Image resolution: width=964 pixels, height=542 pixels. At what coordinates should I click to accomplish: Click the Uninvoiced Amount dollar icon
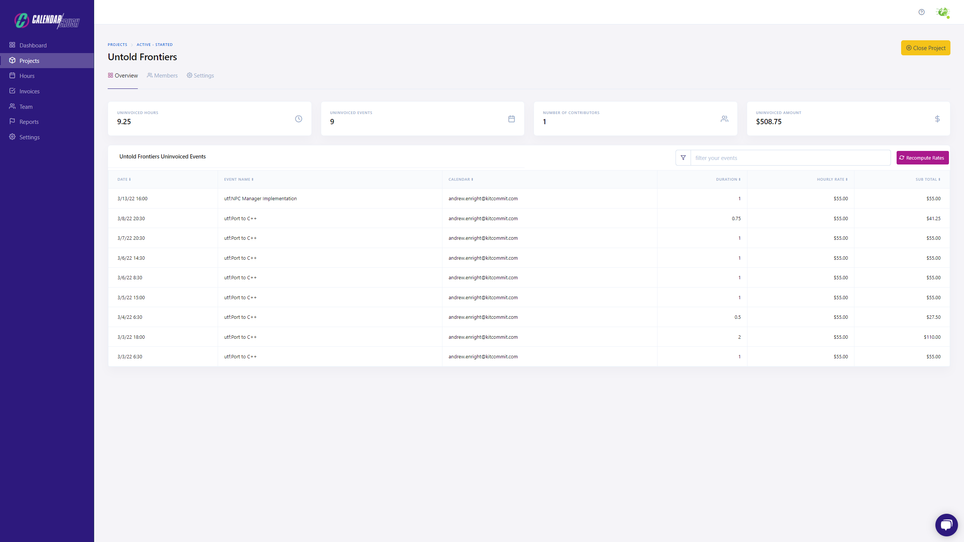pos(937,119)
